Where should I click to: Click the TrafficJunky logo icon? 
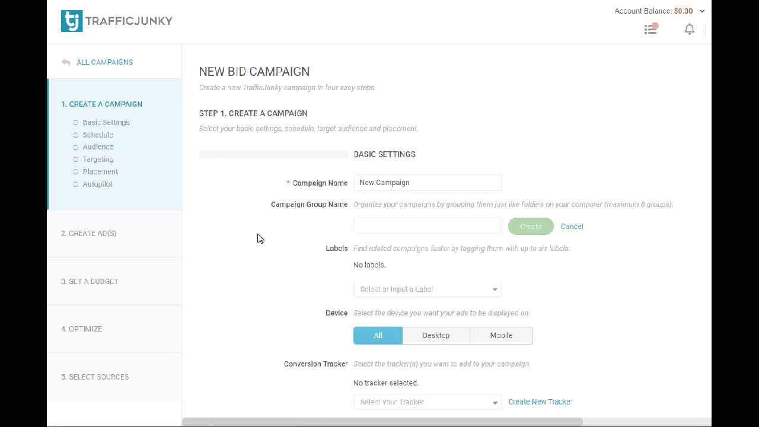72,21
